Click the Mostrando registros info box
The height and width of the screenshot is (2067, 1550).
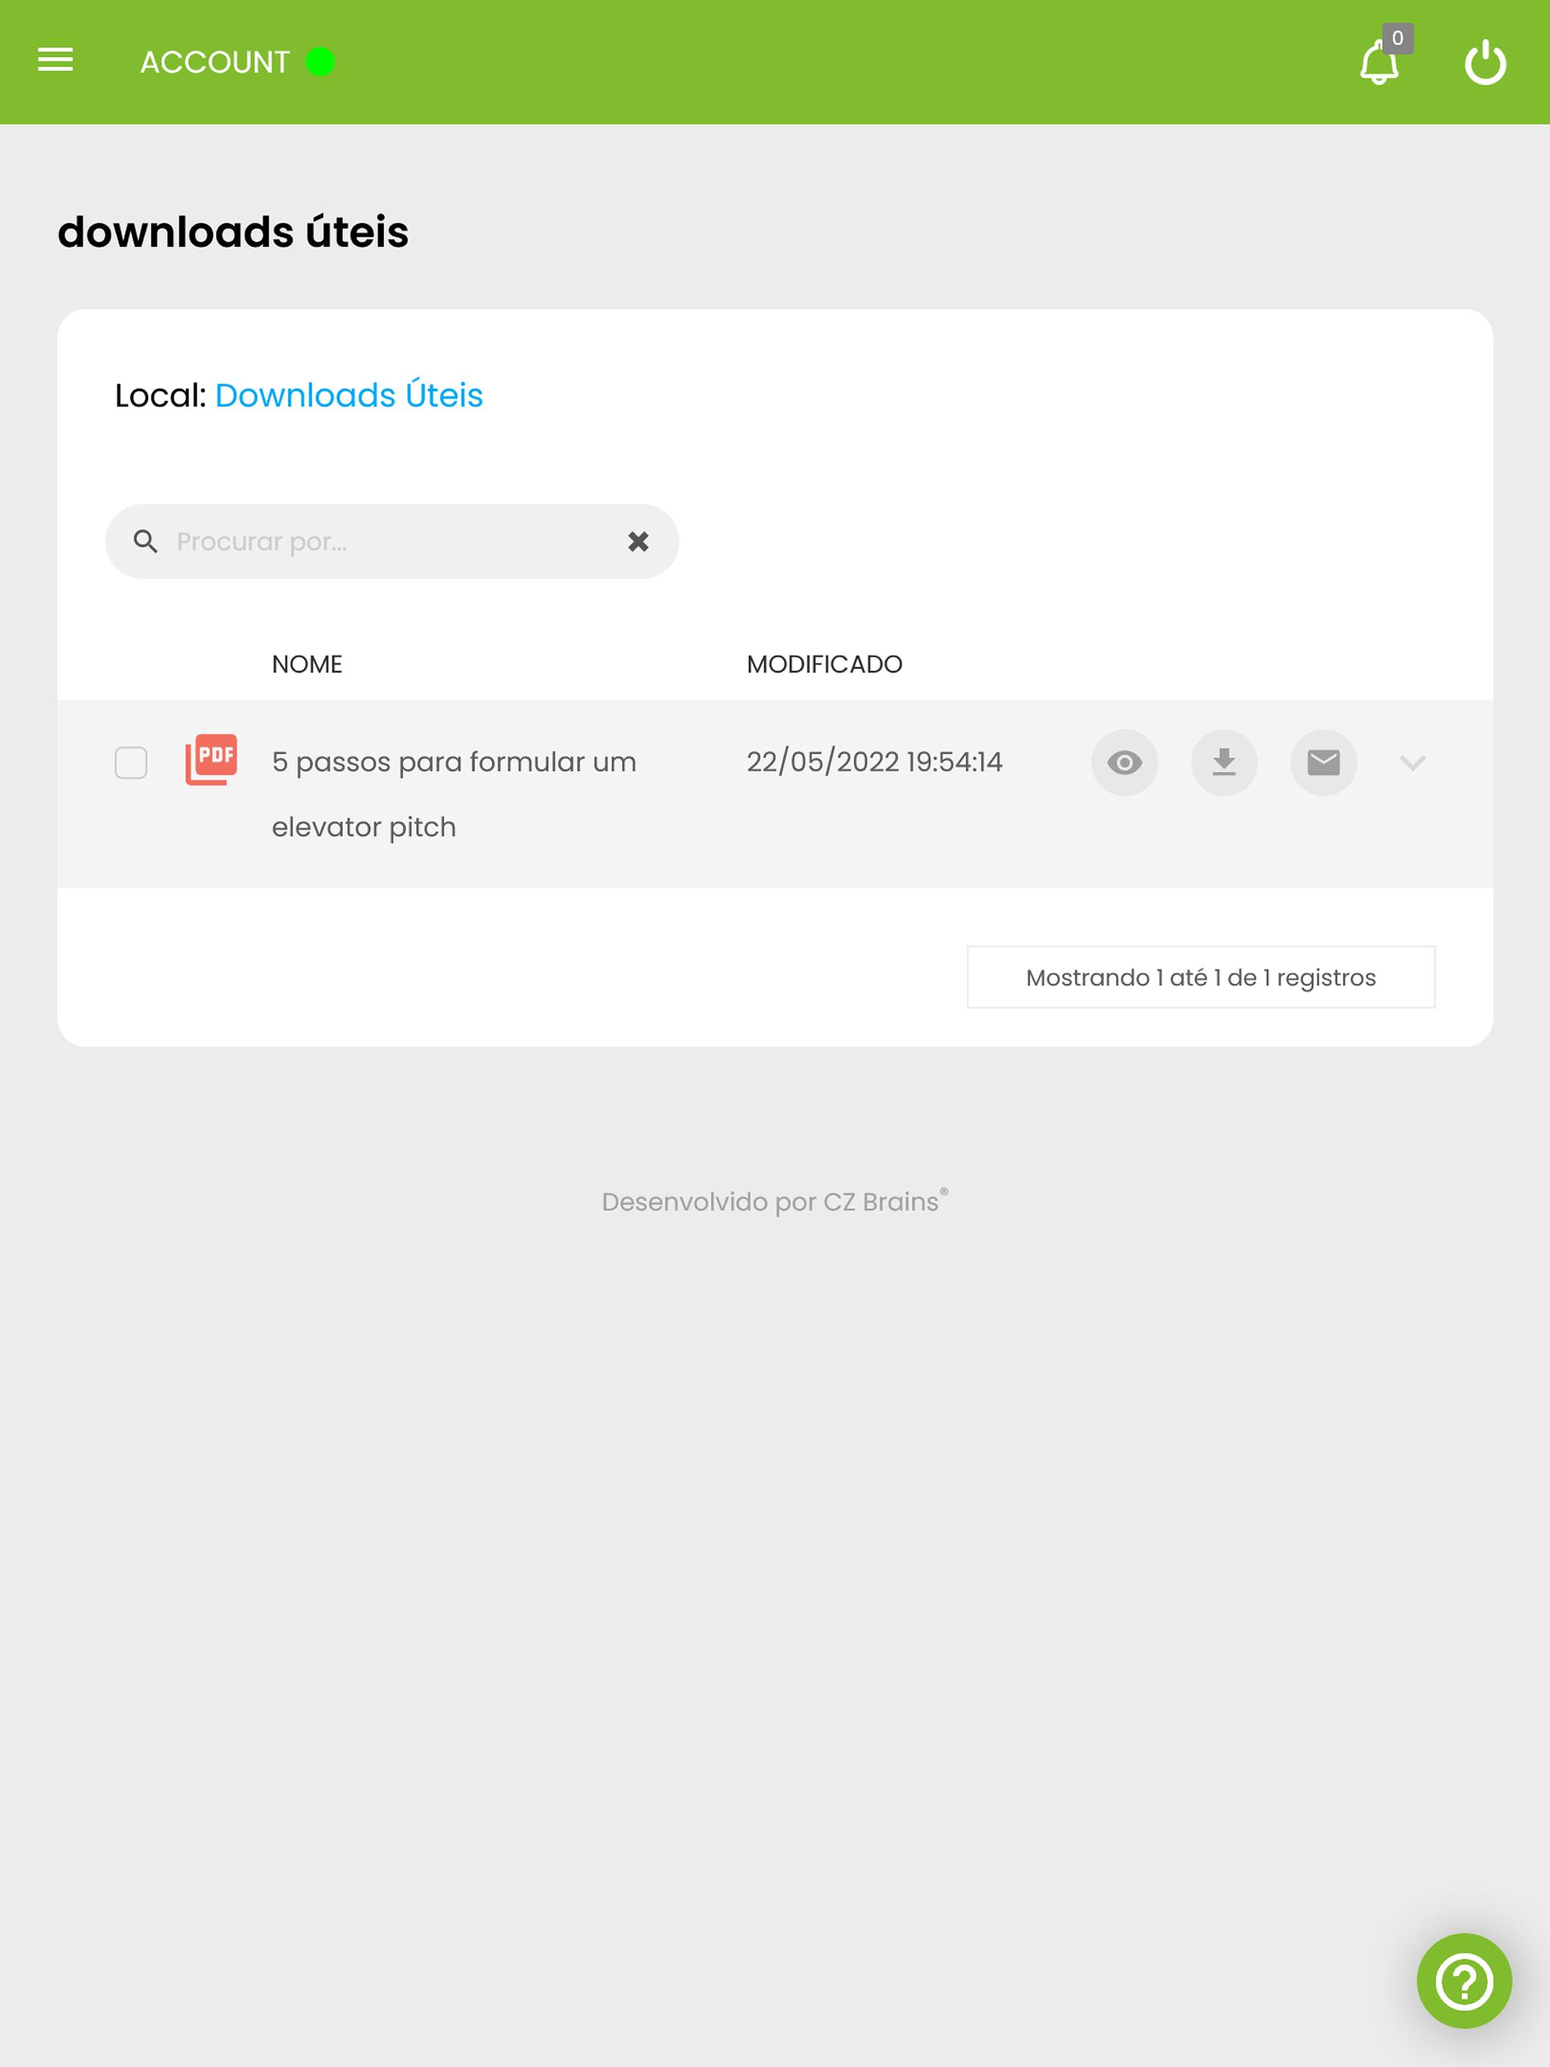[x=1200, y=977]
